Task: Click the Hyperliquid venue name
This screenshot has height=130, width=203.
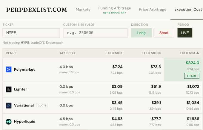Action: click(24, 121)
